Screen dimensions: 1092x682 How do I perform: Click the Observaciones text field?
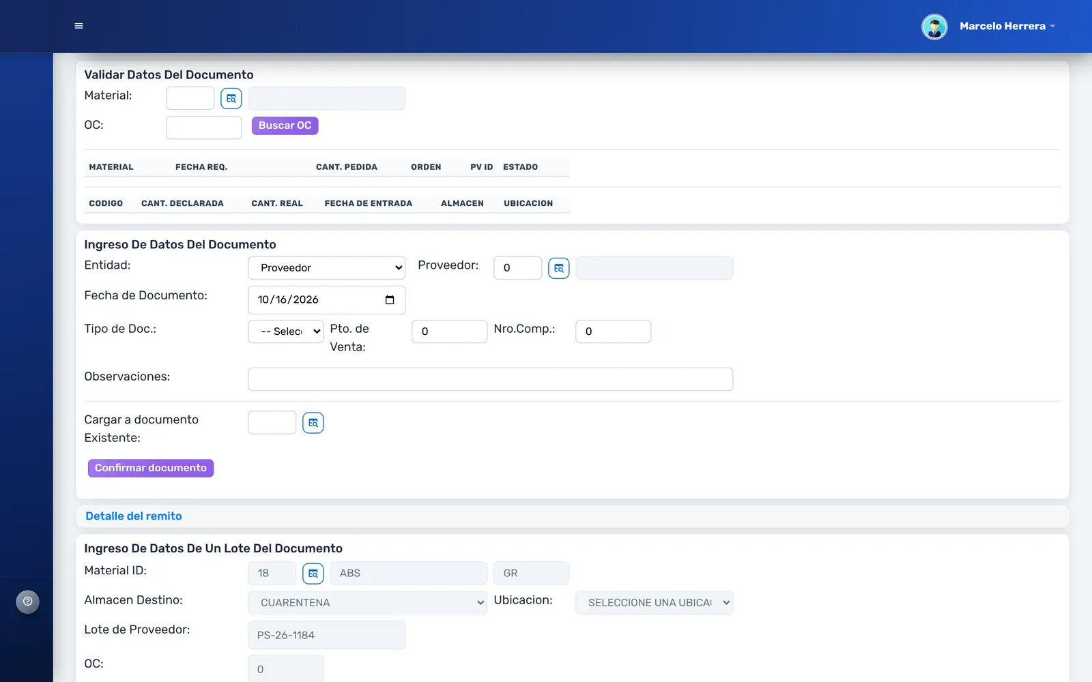tap(491, 379)
